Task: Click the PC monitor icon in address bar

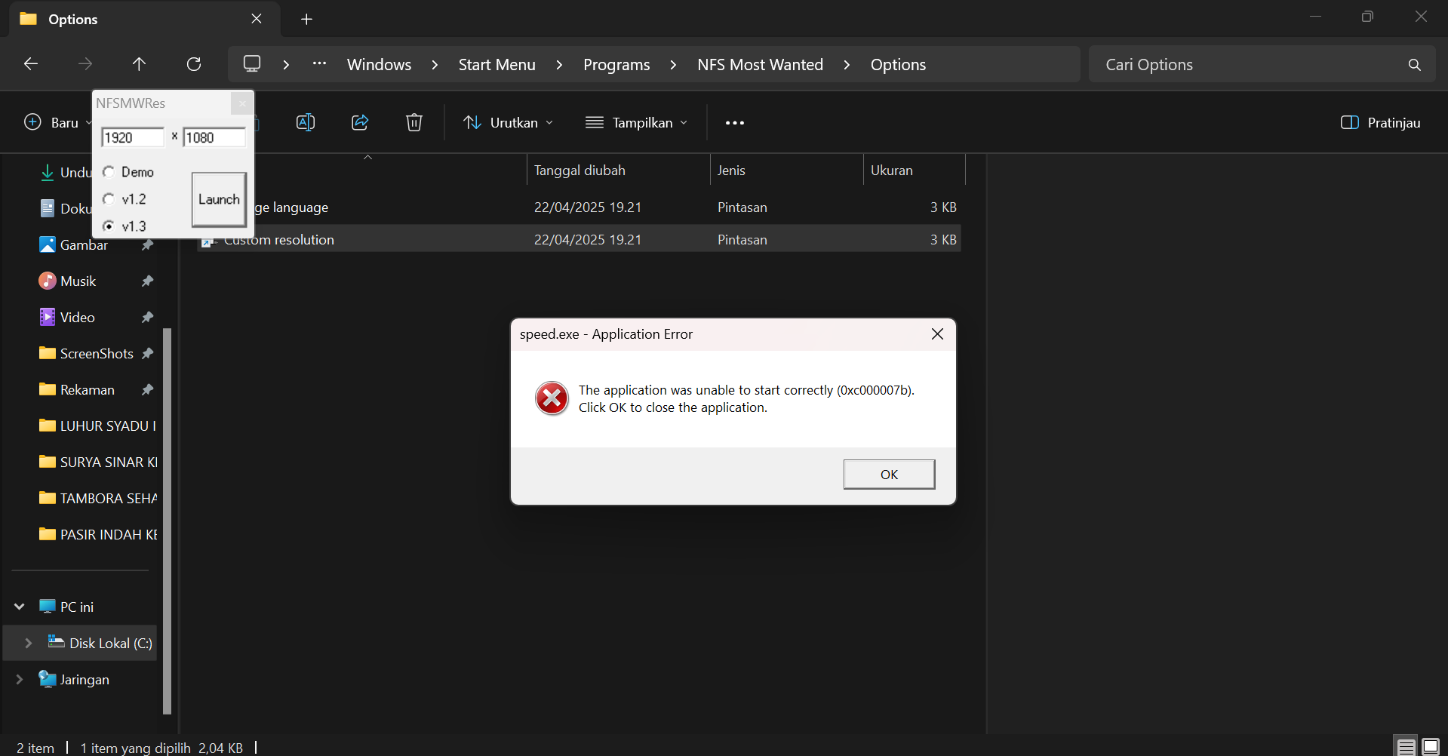Action: (x=252, y=64)
